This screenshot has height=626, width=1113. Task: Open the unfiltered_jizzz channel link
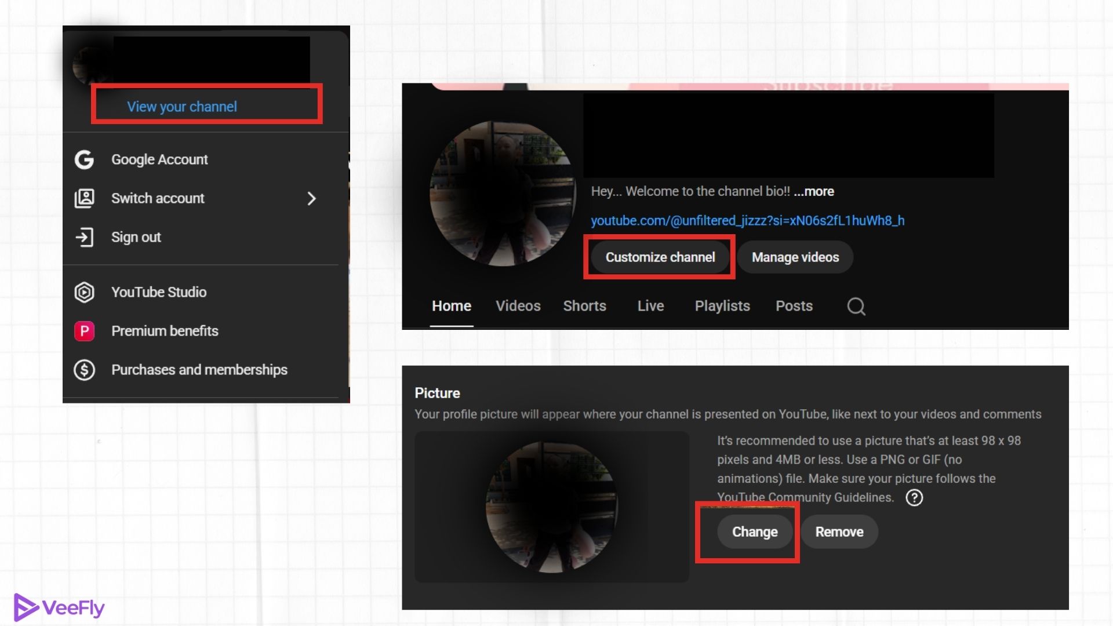point(747,221)
